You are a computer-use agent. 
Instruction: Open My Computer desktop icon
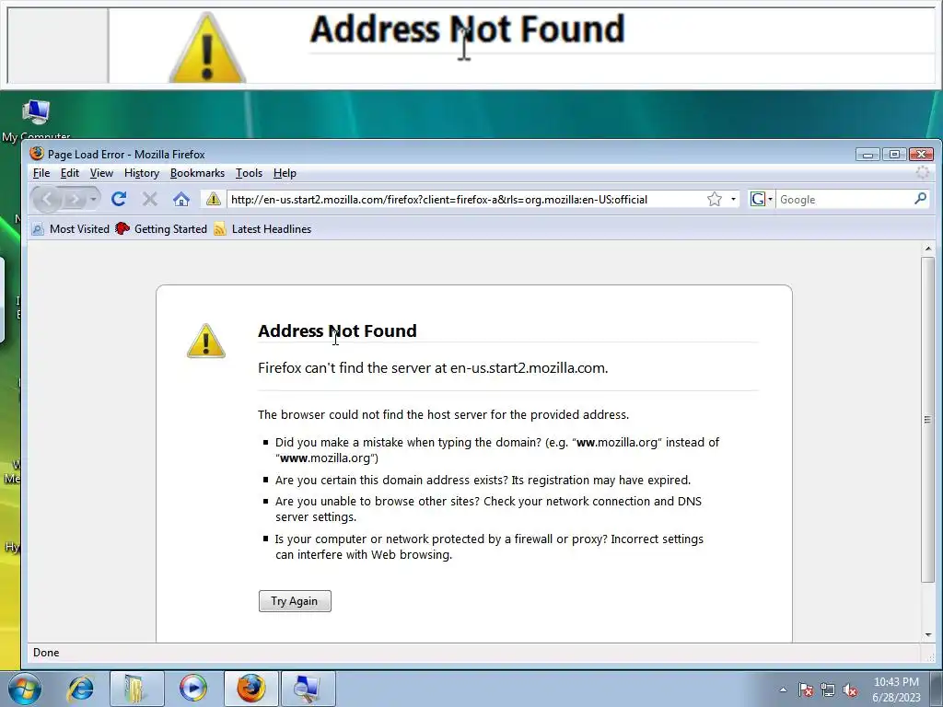coord(36,121)
